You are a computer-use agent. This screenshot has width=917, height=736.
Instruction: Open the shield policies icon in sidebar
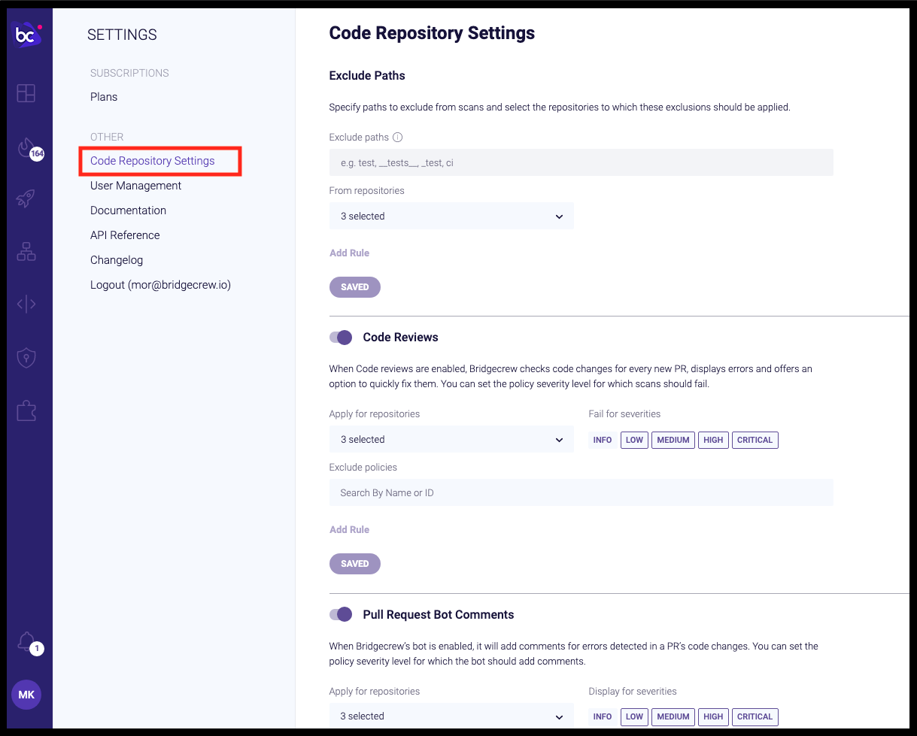coord(26,358)
